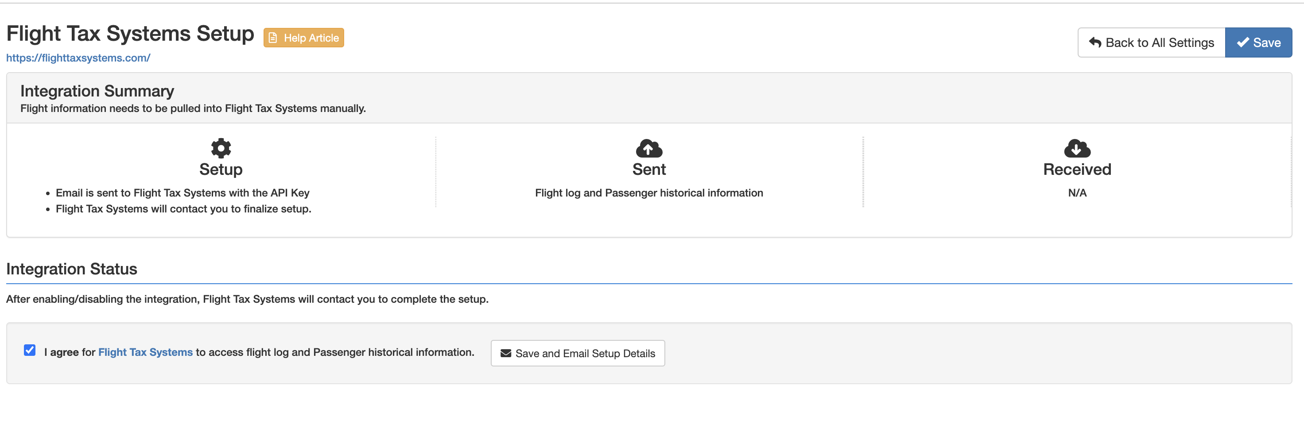Screen dimensions: 1304x424
Task: Click the Flight Tax Systems Setup title
Action: click(x=130, y=34)
